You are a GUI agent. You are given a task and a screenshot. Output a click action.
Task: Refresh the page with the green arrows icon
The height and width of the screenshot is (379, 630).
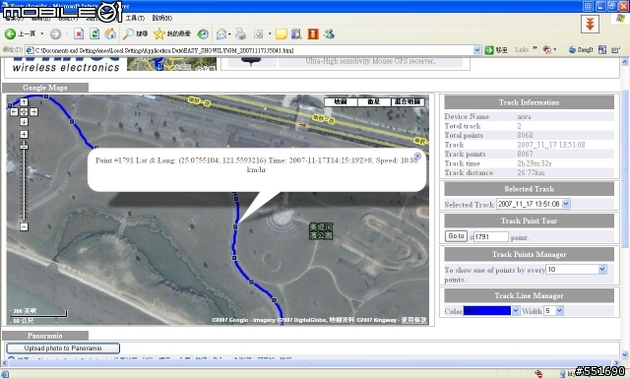[94, 34]
